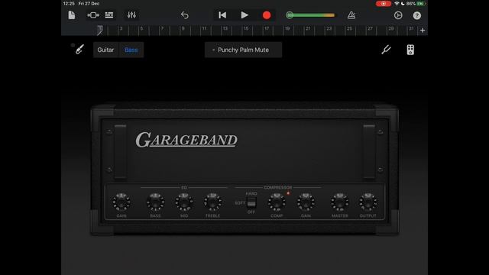Screen dimensions: 489x275
Task: Tap bar 17 on the ruler
Action: (x=267, y=29)
